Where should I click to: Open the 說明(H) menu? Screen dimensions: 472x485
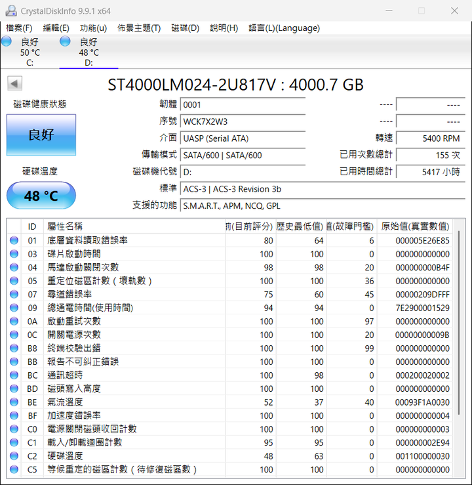point(224,28)
